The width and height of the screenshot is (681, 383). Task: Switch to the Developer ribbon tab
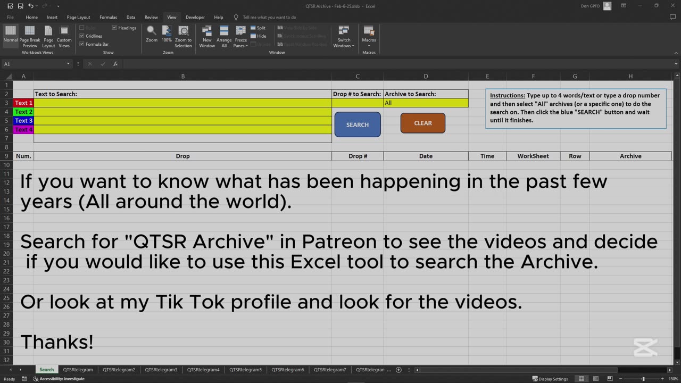pos(195,17)
